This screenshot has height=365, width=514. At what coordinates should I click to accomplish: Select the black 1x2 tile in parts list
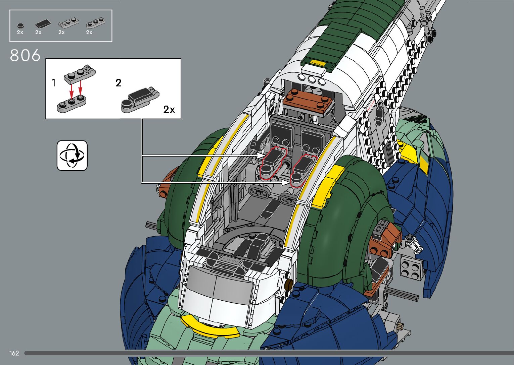43,24
